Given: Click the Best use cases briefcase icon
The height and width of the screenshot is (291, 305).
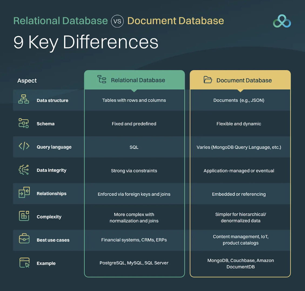Looking at the screenshot, I should coord(24,239).
